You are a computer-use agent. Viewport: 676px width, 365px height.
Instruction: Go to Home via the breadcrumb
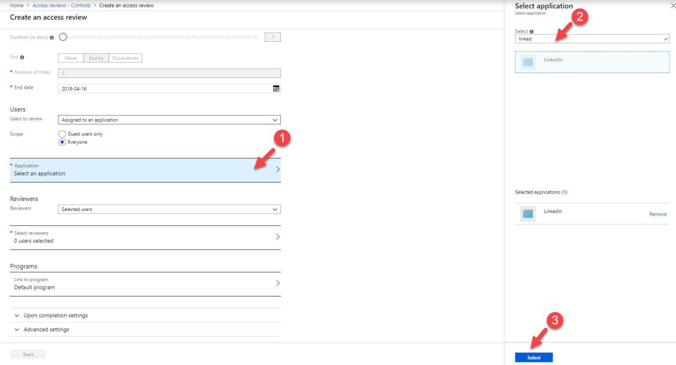[16, 5]
